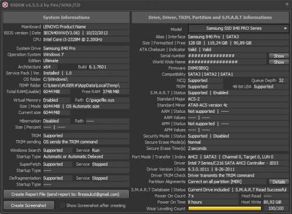Select Power On Time '8 hours' value
Screen dimensions: 292x214
pyautogui.click(x=195, y=202)
